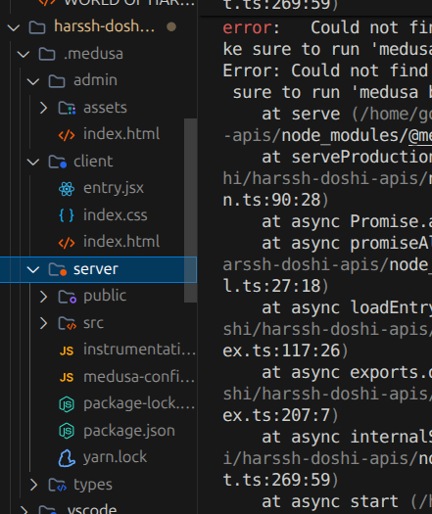
Task: Click the public folder icon
Action: coord(68,297)
